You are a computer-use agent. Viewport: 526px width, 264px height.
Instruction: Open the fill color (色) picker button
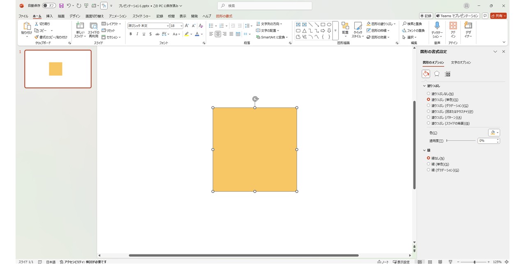click(494, 133)
